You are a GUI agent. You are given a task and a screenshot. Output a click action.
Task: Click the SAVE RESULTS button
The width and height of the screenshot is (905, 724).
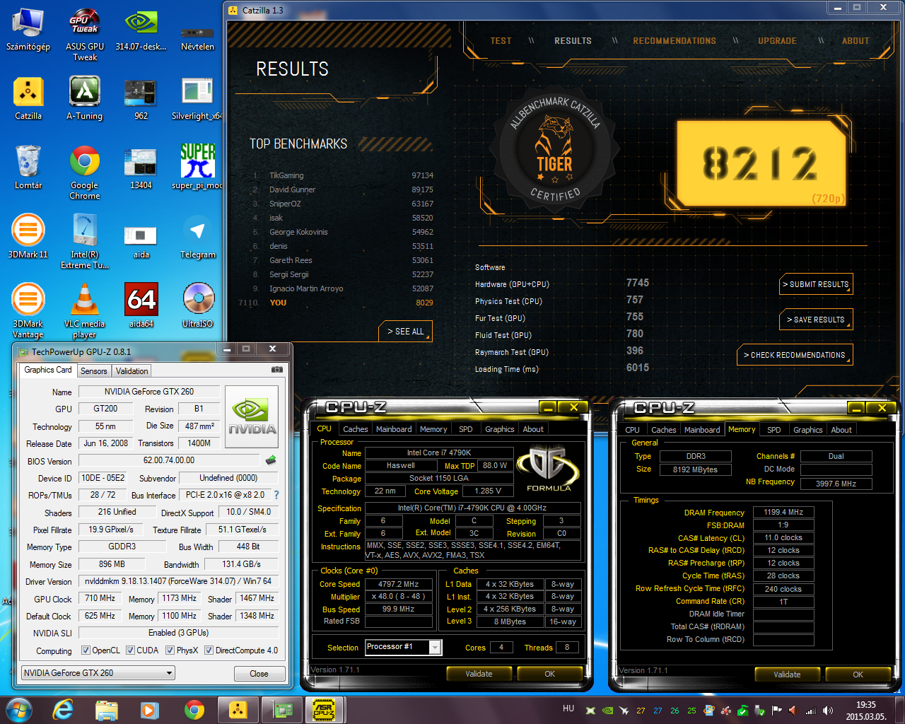coord(817,320)
